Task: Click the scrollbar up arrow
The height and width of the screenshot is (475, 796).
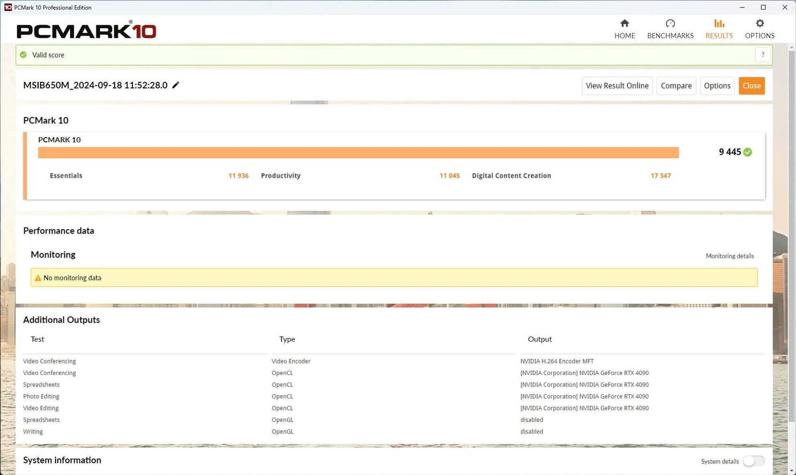Action: (791, 47)
